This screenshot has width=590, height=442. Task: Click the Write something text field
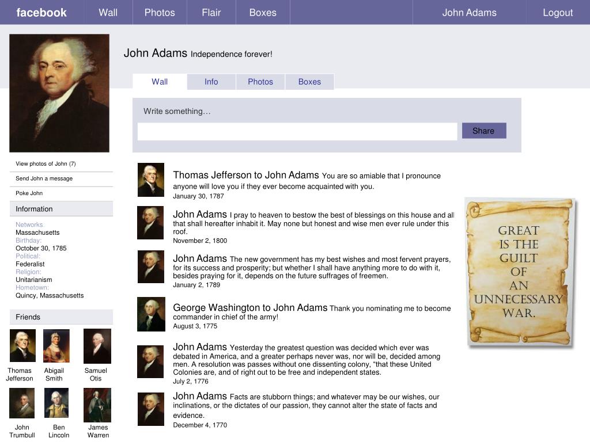pos(297,132)
